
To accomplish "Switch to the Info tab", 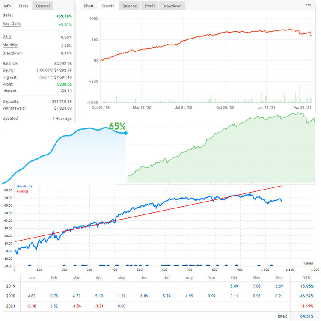I will click(x=7, y=6).
